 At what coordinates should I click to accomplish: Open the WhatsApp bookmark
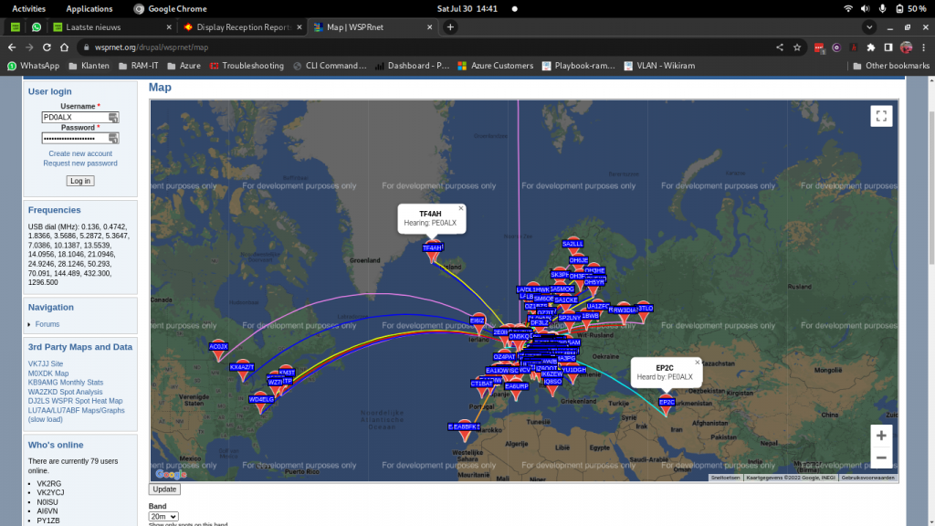pyautogui.click(x=34, y=66)
